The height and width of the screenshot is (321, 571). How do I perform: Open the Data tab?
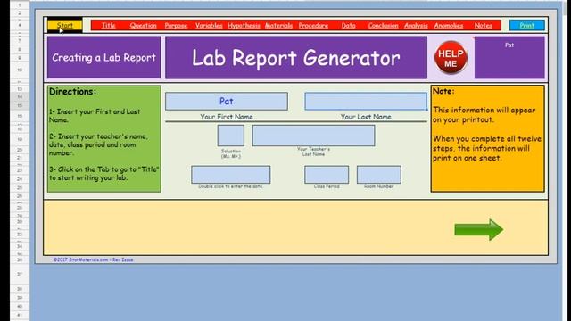point(348,26)
